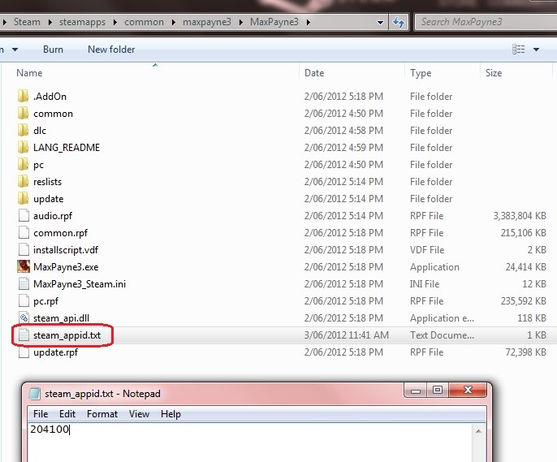Click the steam_api.dll file icon

[24, 317]
